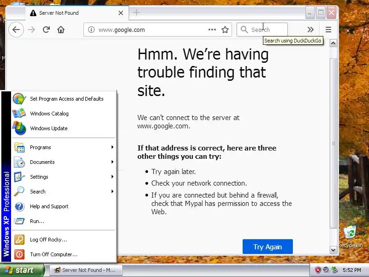
Task: Open page actions three-dot menu
Action: click(212, 30)
